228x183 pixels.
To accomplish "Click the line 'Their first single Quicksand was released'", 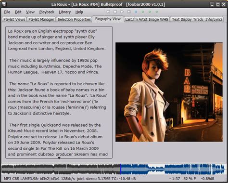I will (55, 125).
